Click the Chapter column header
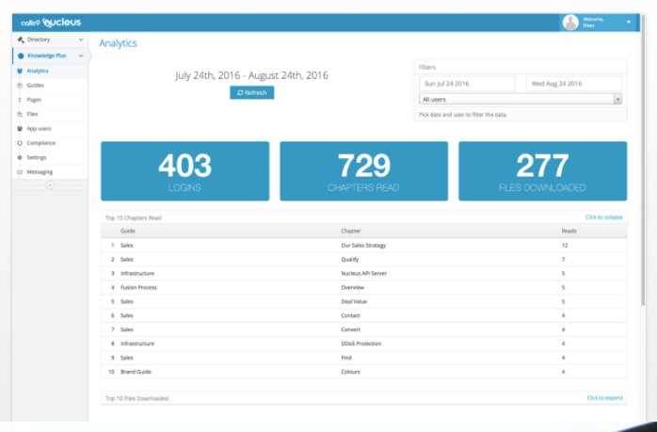Screen dimensions: 657x432 point(351,231)
